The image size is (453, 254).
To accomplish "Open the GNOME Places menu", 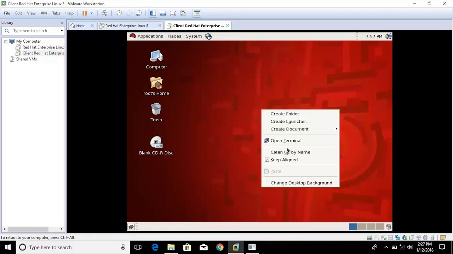I will [x=174, y=36].
